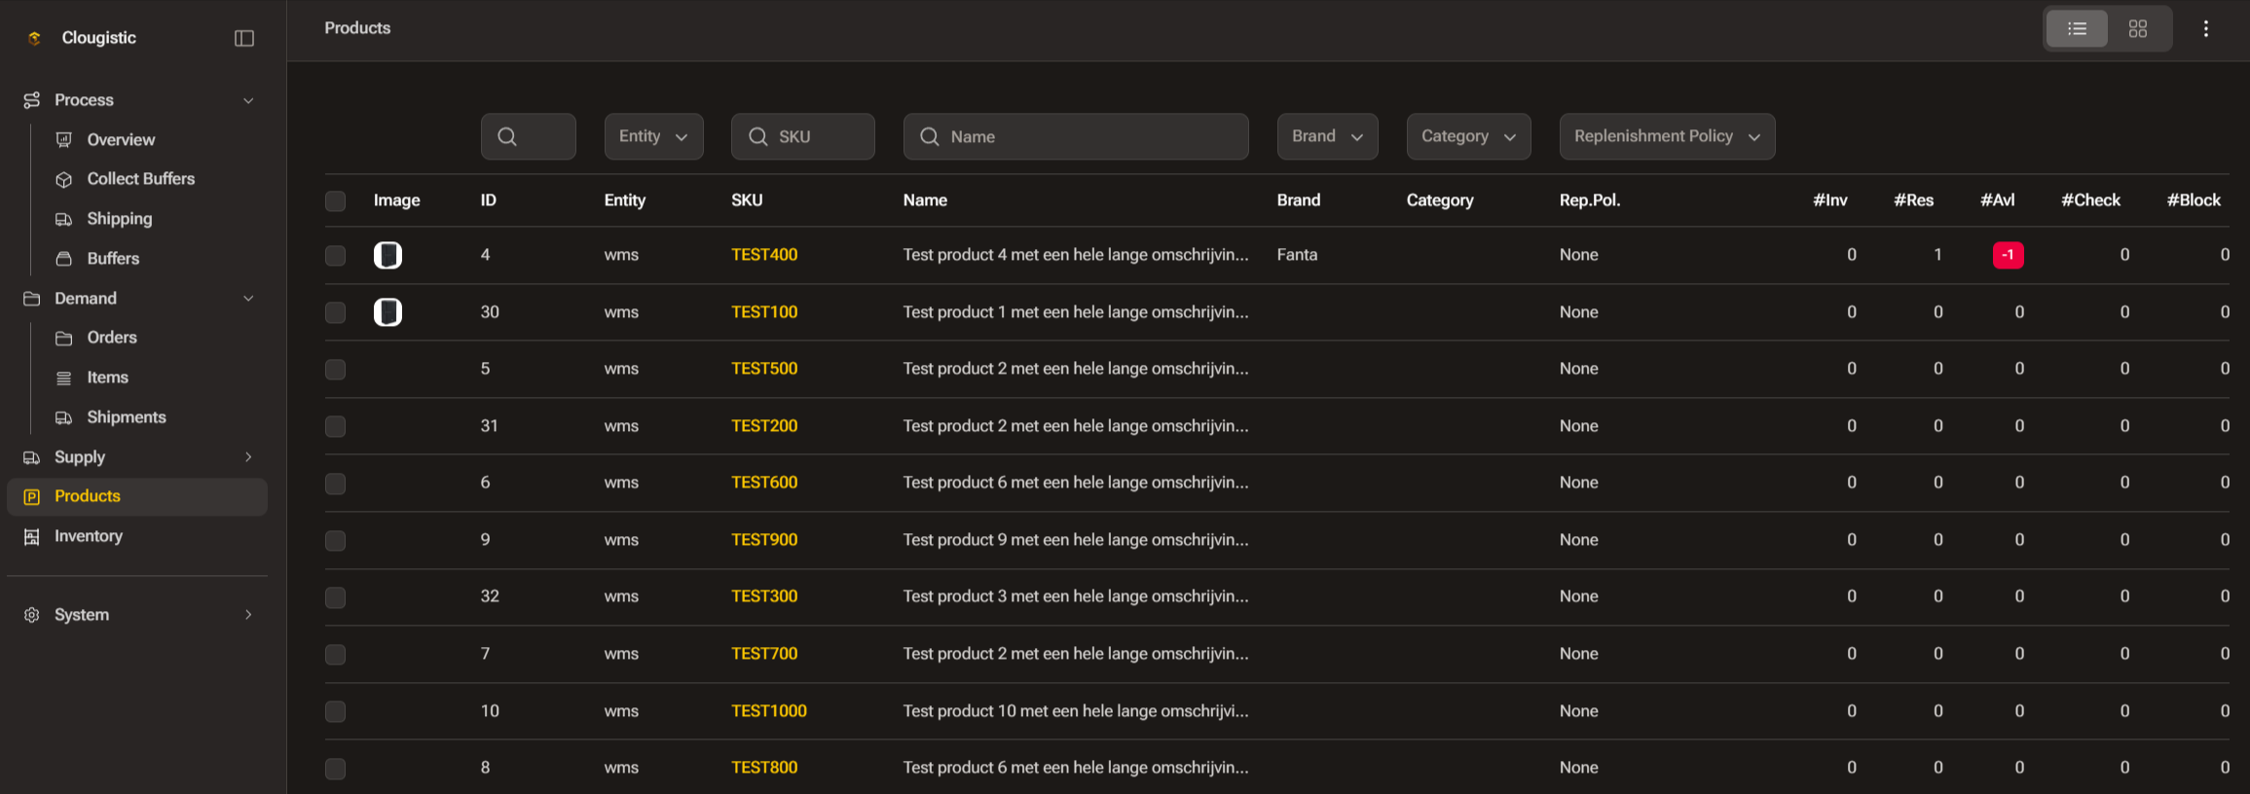Open the Category filter dropdown
Viewport: 2250px width, 794px height.
pyautogui.click(x=1468, y=136)
